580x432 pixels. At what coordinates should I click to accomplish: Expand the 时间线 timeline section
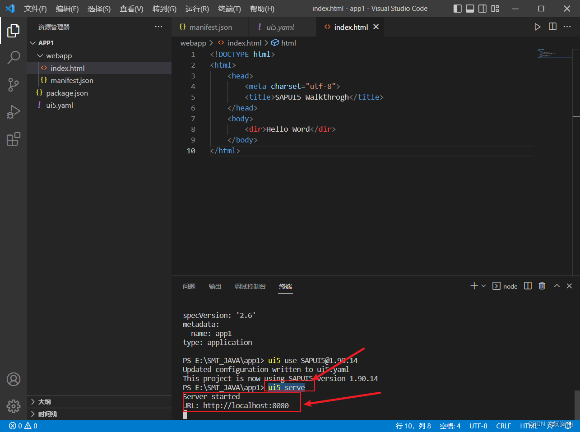(x=99, y=414)
